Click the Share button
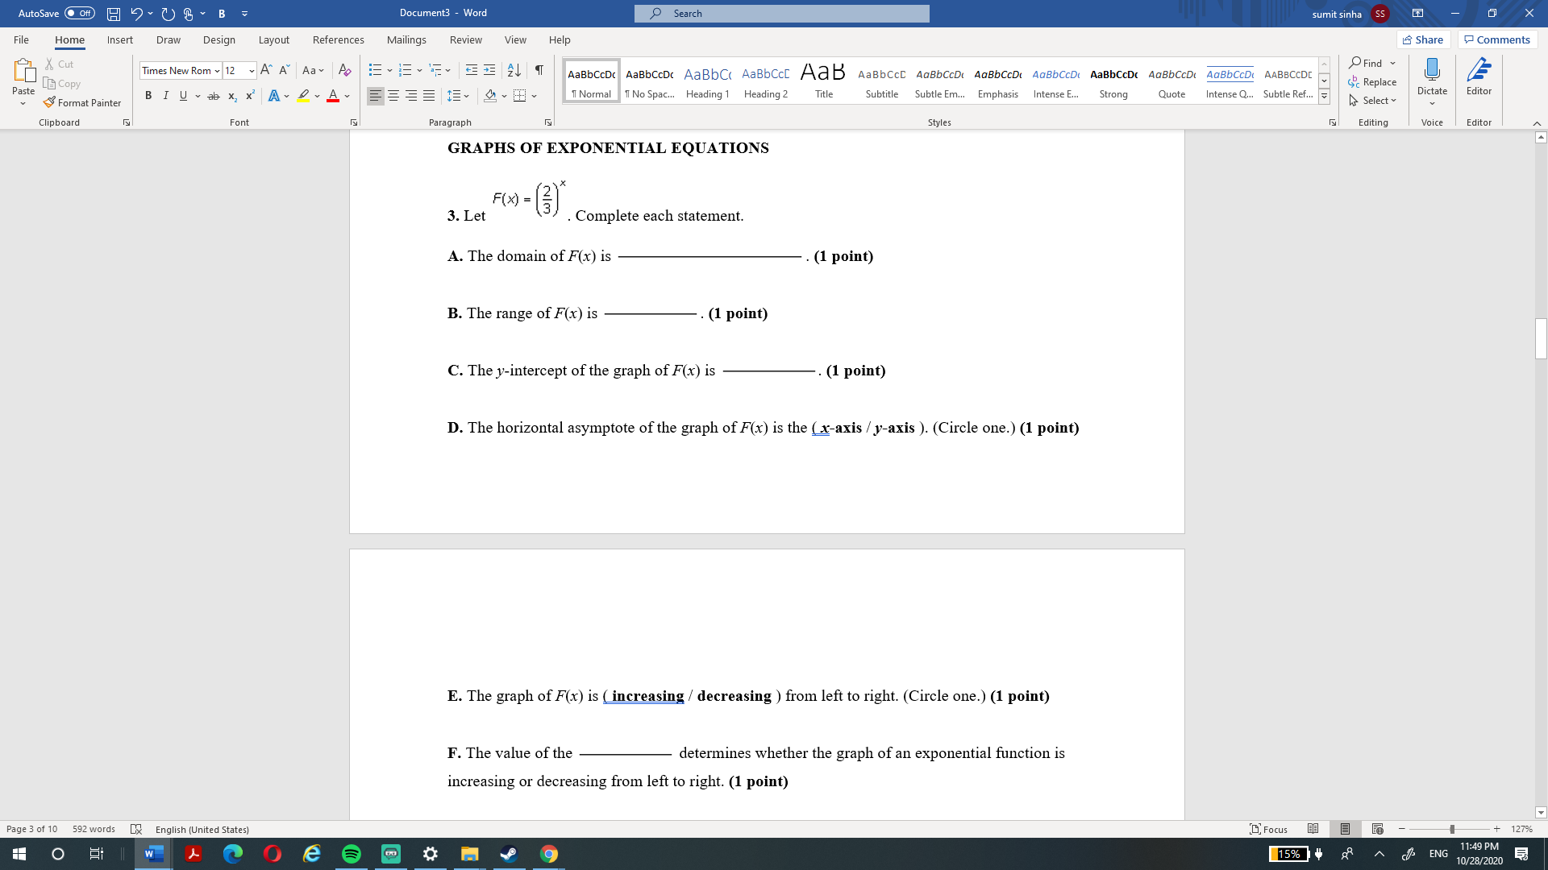 1423,39
